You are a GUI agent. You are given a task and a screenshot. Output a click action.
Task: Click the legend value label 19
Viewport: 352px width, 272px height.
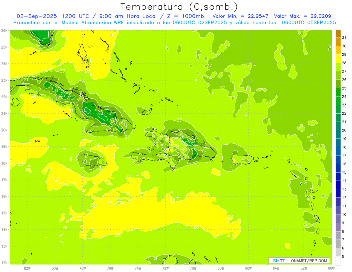click(344, 139)
